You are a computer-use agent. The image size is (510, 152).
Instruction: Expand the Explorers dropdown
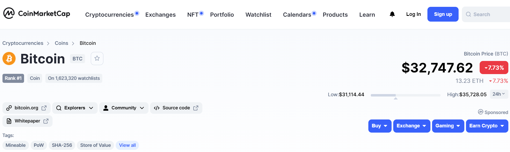(75, 108)
